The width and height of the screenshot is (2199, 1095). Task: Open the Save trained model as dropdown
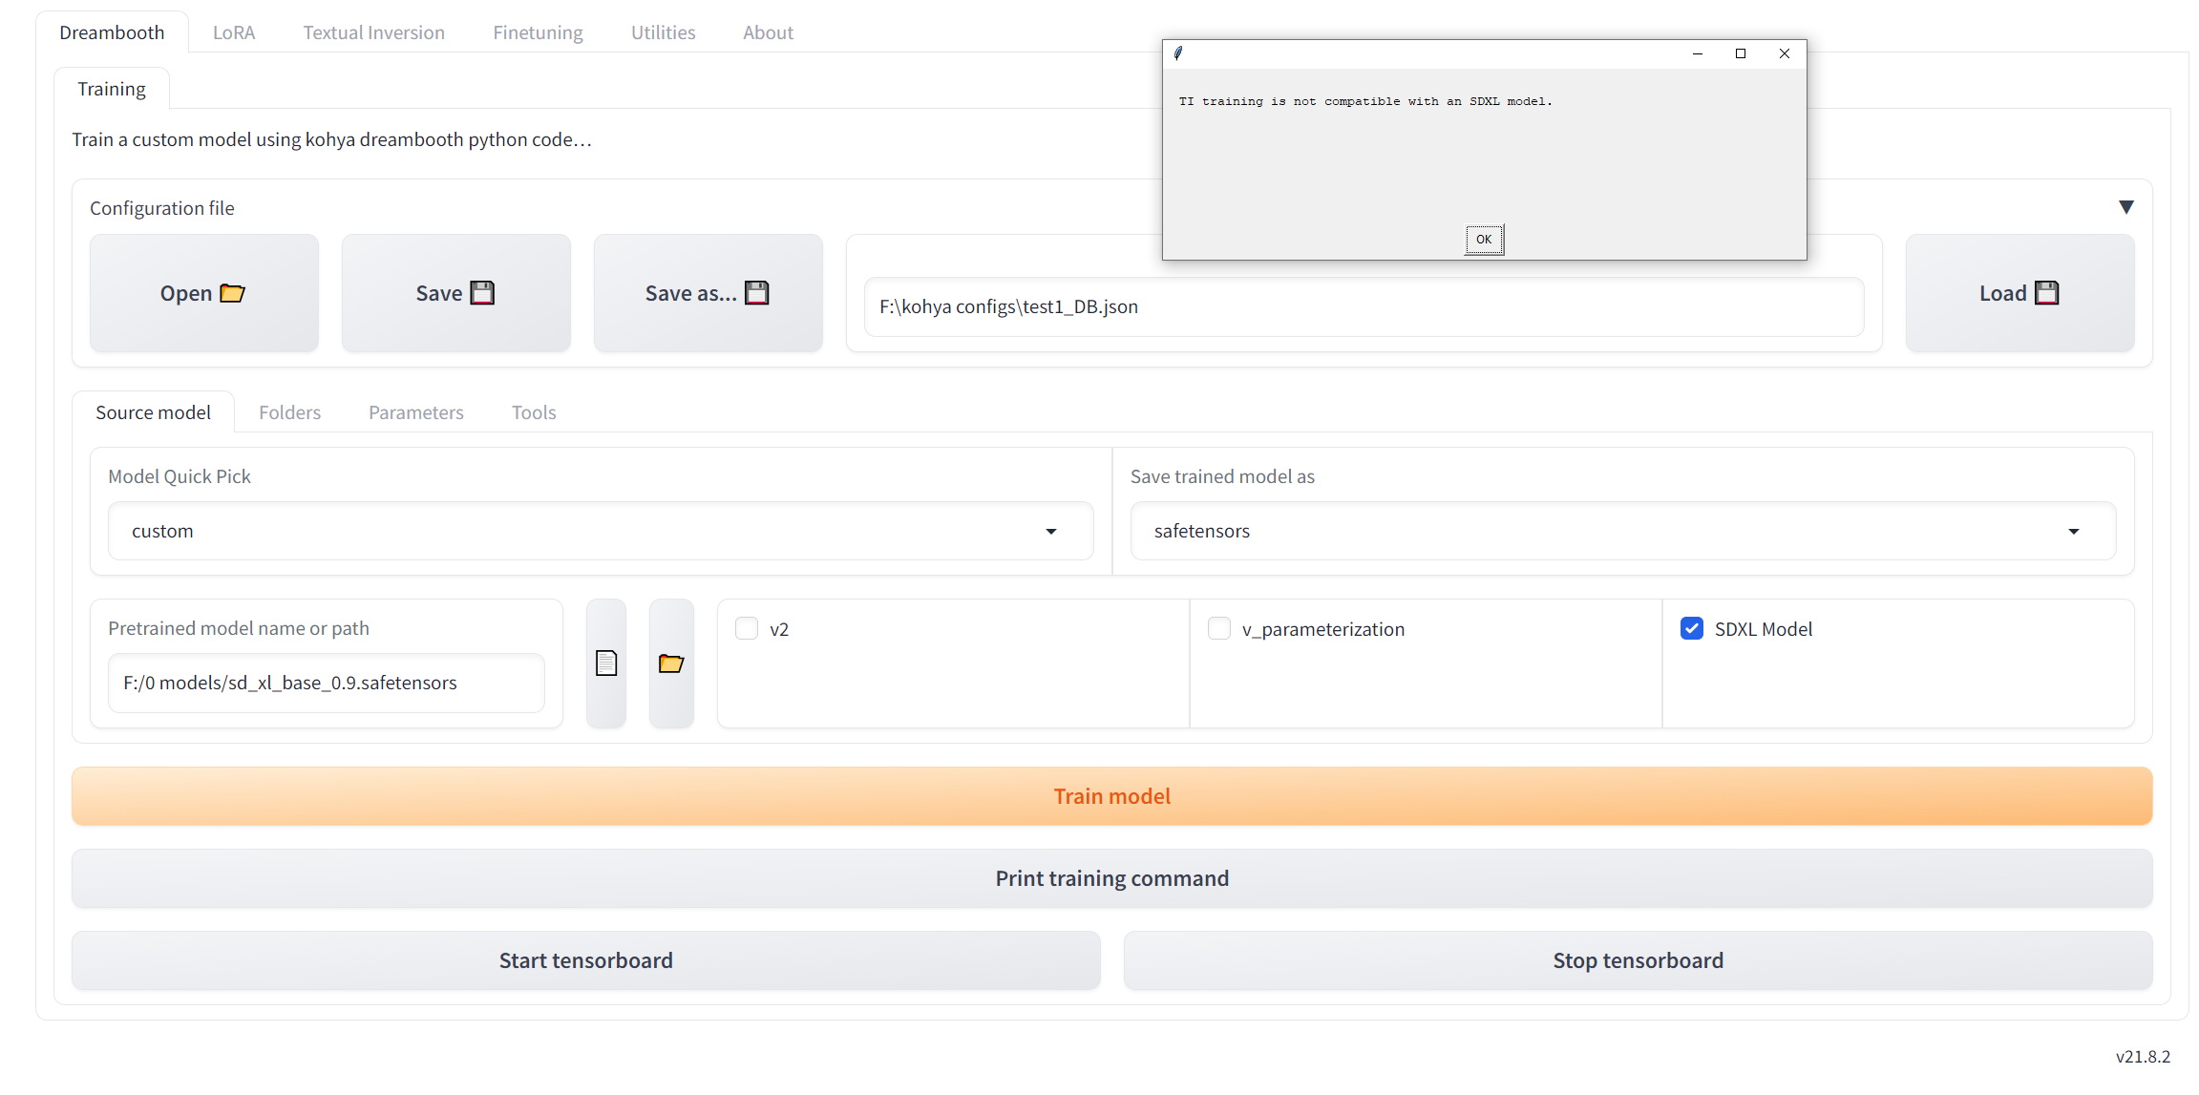1622,531
